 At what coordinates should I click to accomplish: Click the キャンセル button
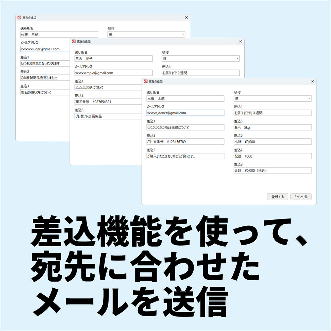[x=301, y=197]
